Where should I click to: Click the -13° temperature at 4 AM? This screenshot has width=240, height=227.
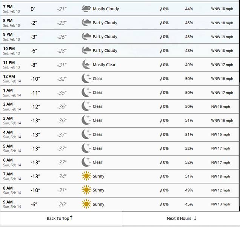35,134
